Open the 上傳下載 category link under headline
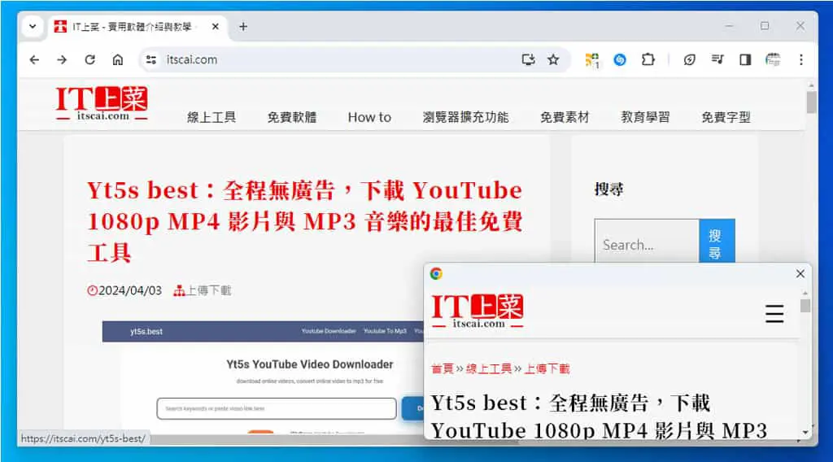Screen dimensions: 833x462 209,290
